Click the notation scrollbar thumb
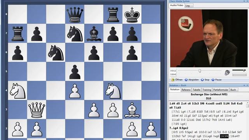The image size is (249, 140). point(247,106)
